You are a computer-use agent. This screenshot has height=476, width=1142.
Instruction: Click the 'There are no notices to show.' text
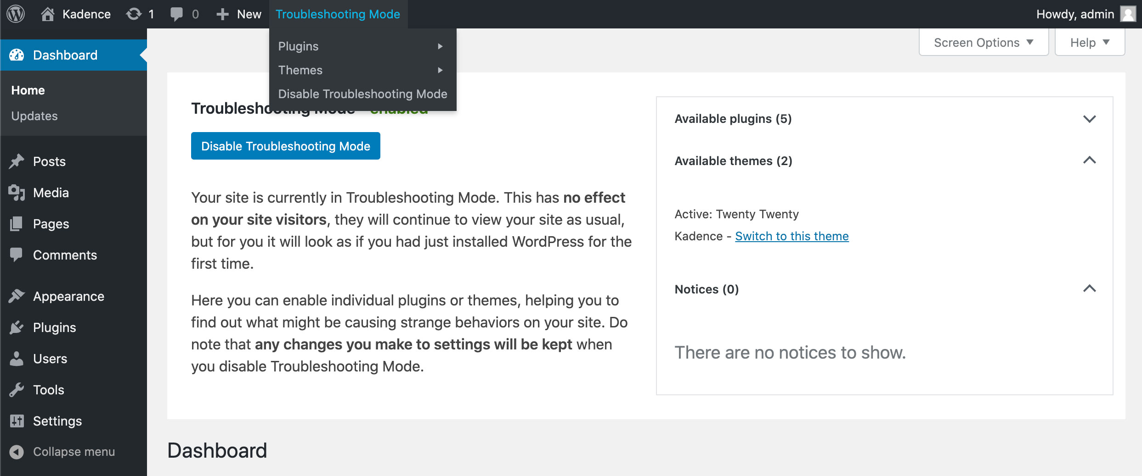pyautogui.click(x=790, y=353)
